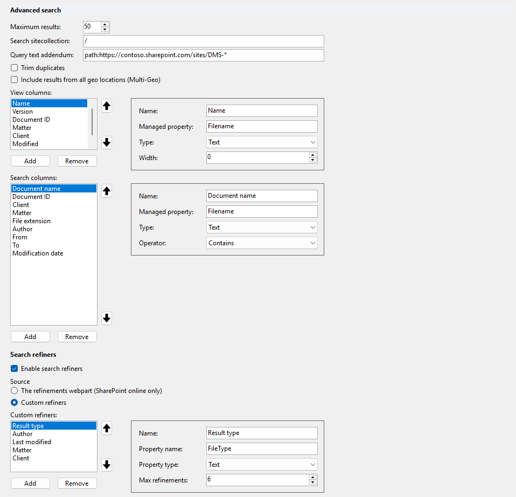The height and width of the screenshot is (497, 516).
Task: Select To in Search columns list
Action: [54, 245]
